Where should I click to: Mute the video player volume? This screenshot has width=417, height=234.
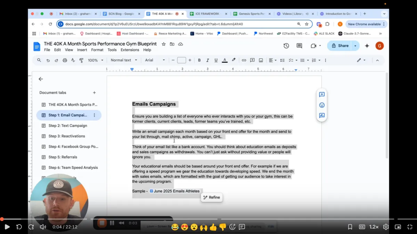click(x=43, y=227)
